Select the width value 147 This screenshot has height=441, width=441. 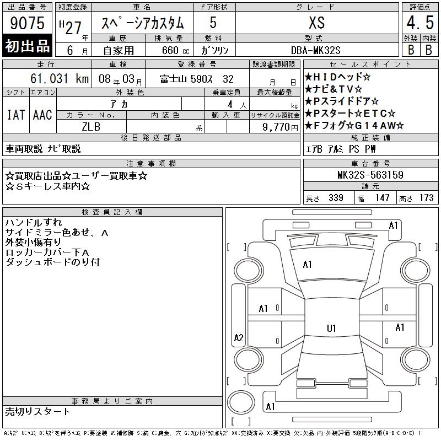pyautogui.click(x=382, y=198)
